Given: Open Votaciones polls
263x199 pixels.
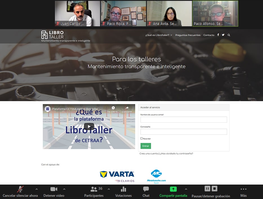Looking at the screenshot, I should pos(123,192).
